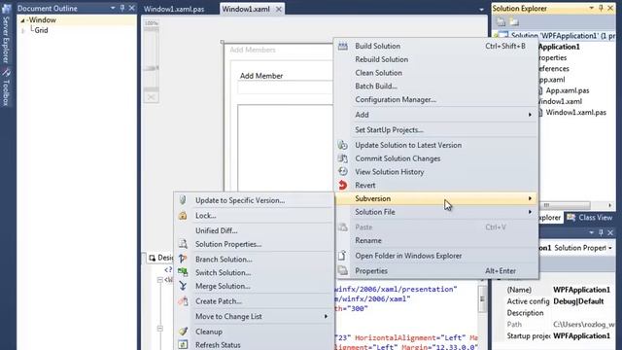The image size is (622, 350).
Task: Click the Update Solution to Latest Version icon
Action: [x=343, y=145]
